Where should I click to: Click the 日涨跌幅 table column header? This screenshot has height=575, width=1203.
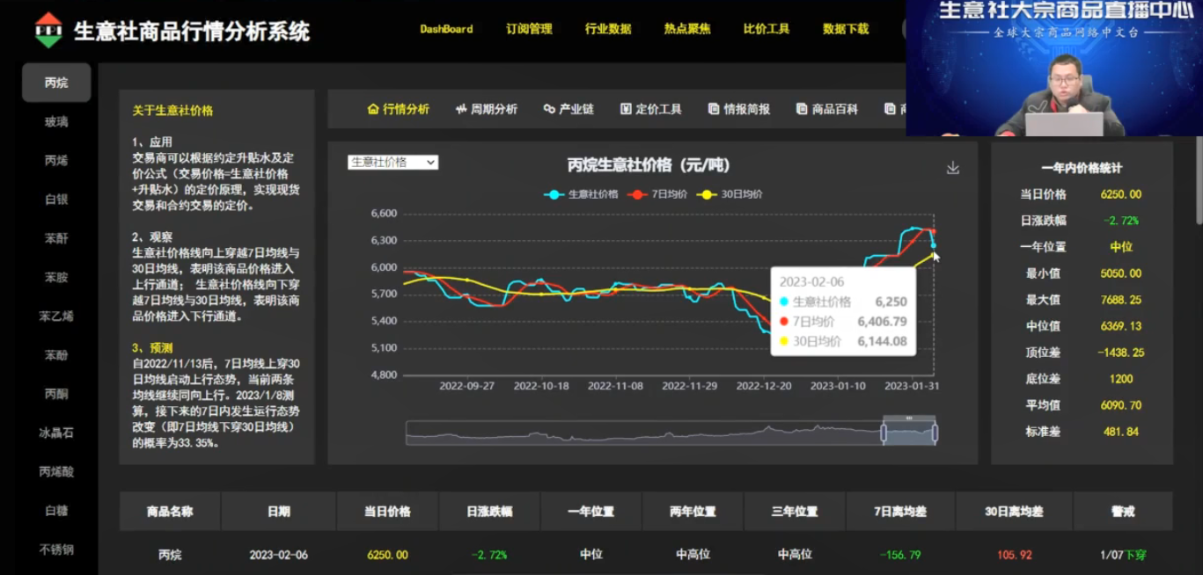point(489,512)
